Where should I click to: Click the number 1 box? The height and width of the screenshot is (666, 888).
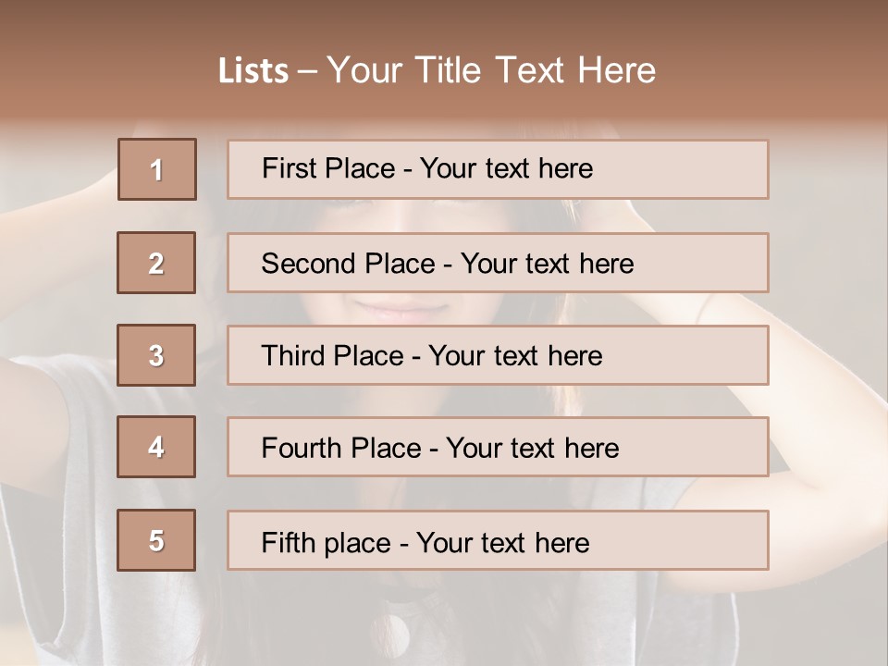tap(157, 169)
